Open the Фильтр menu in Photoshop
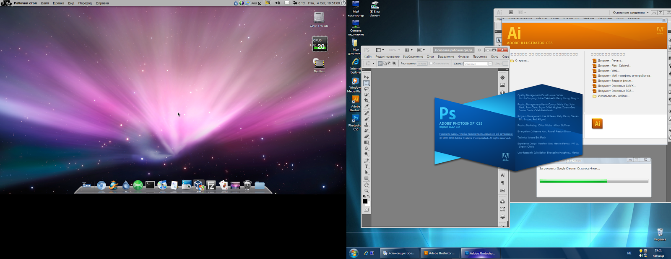 463,56
